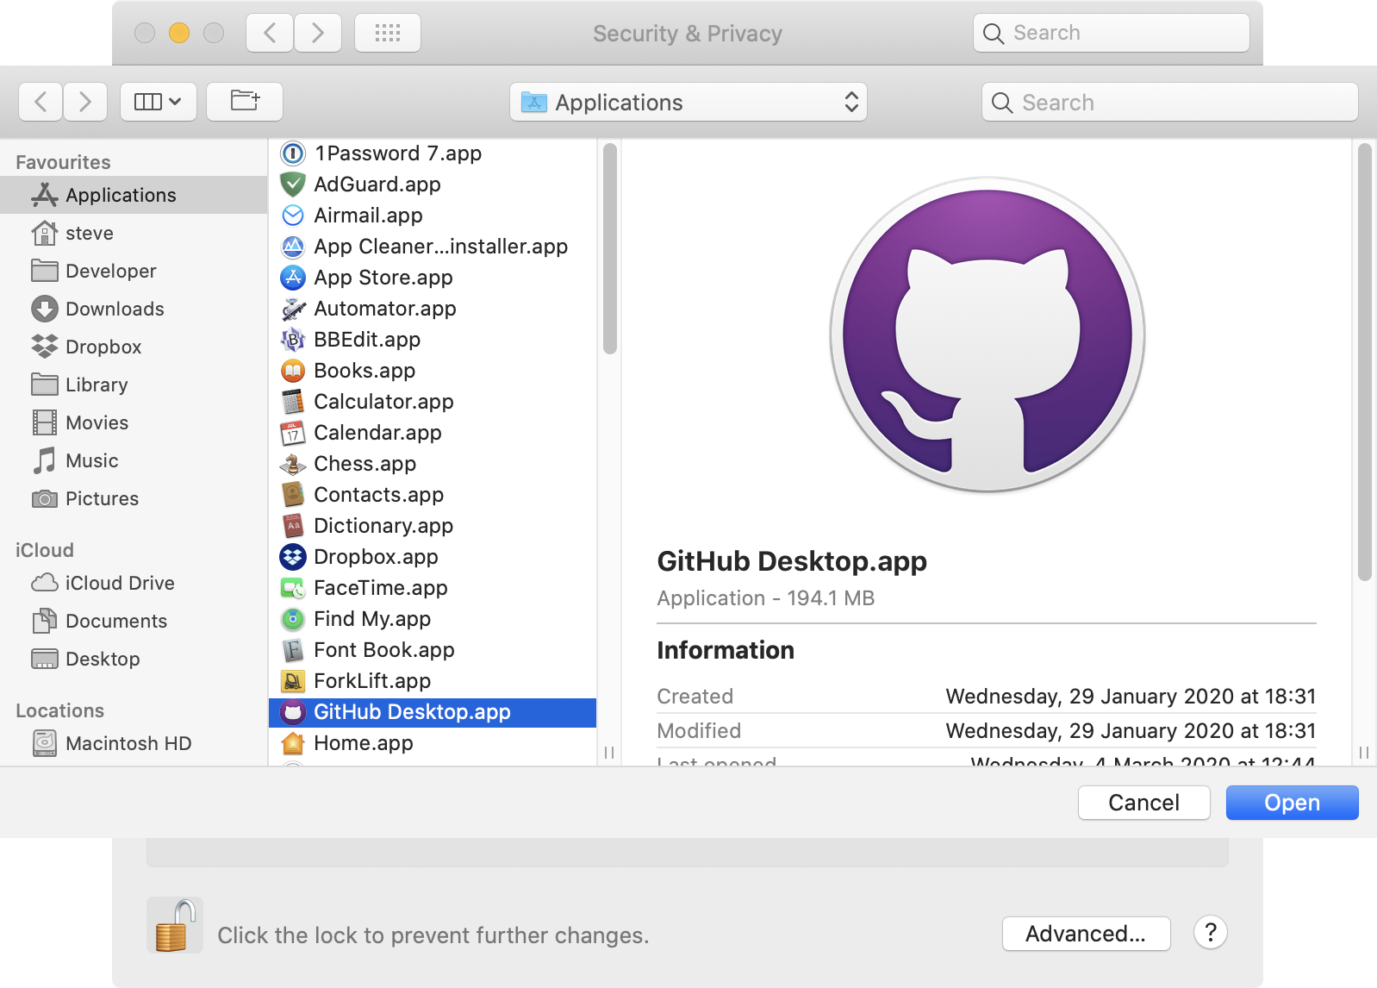Click the preview pane column resize handle
This screenshot has width=1377, height=988.
coord(1364,753)
